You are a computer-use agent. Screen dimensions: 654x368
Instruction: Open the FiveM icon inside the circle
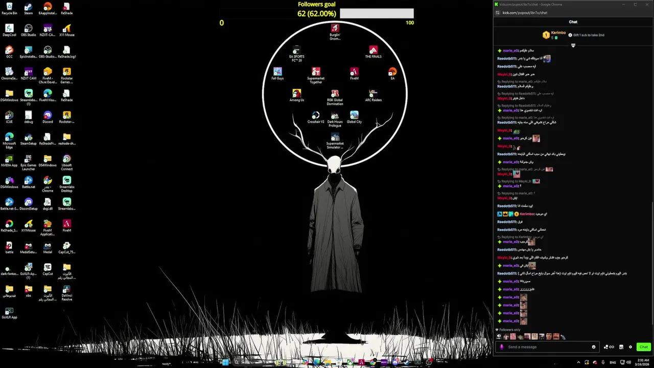click(354, 74)
